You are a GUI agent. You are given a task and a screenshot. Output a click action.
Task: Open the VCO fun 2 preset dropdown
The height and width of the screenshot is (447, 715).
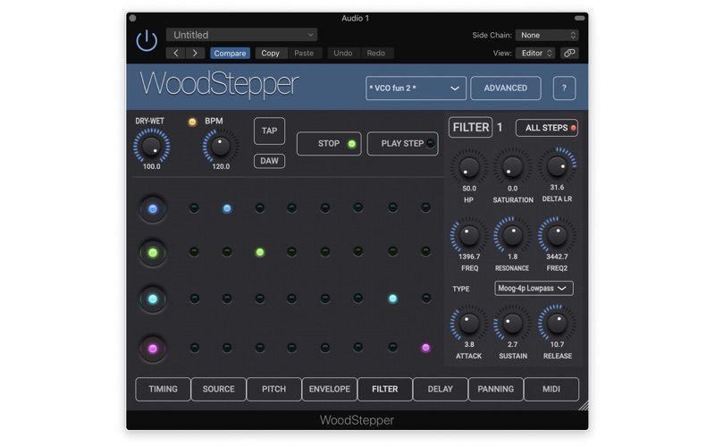point(416,88)
